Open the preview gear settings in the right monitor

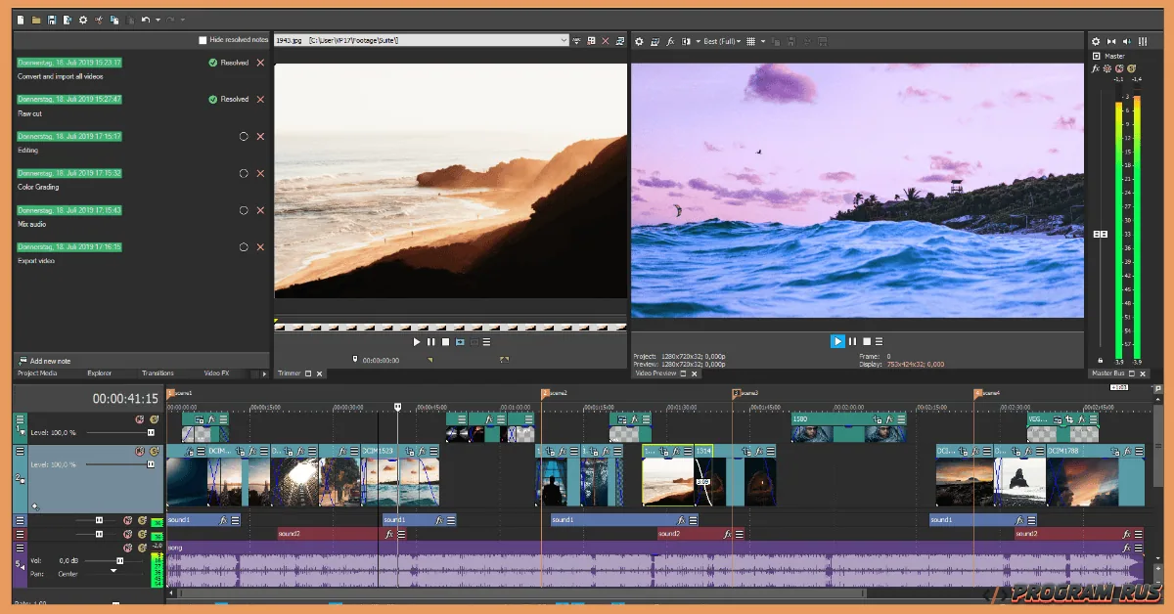point(639,41)
